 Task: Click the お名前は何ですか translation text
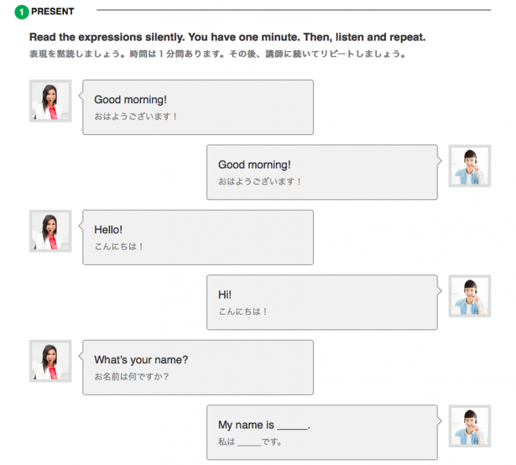tap(131, 376)
